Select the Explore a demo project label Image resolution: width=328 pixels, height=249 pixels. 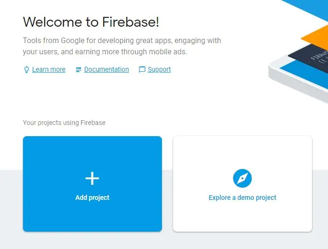(243, 198)
